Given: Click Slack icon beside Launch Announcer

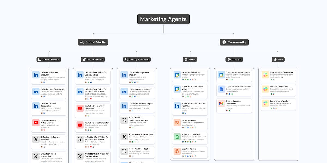Looking at the screenshot, I should 265,89.
